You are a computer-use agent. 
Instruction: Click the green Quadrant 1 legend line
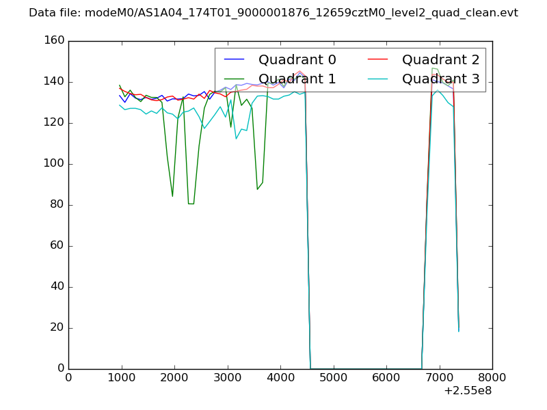[234, 79]
